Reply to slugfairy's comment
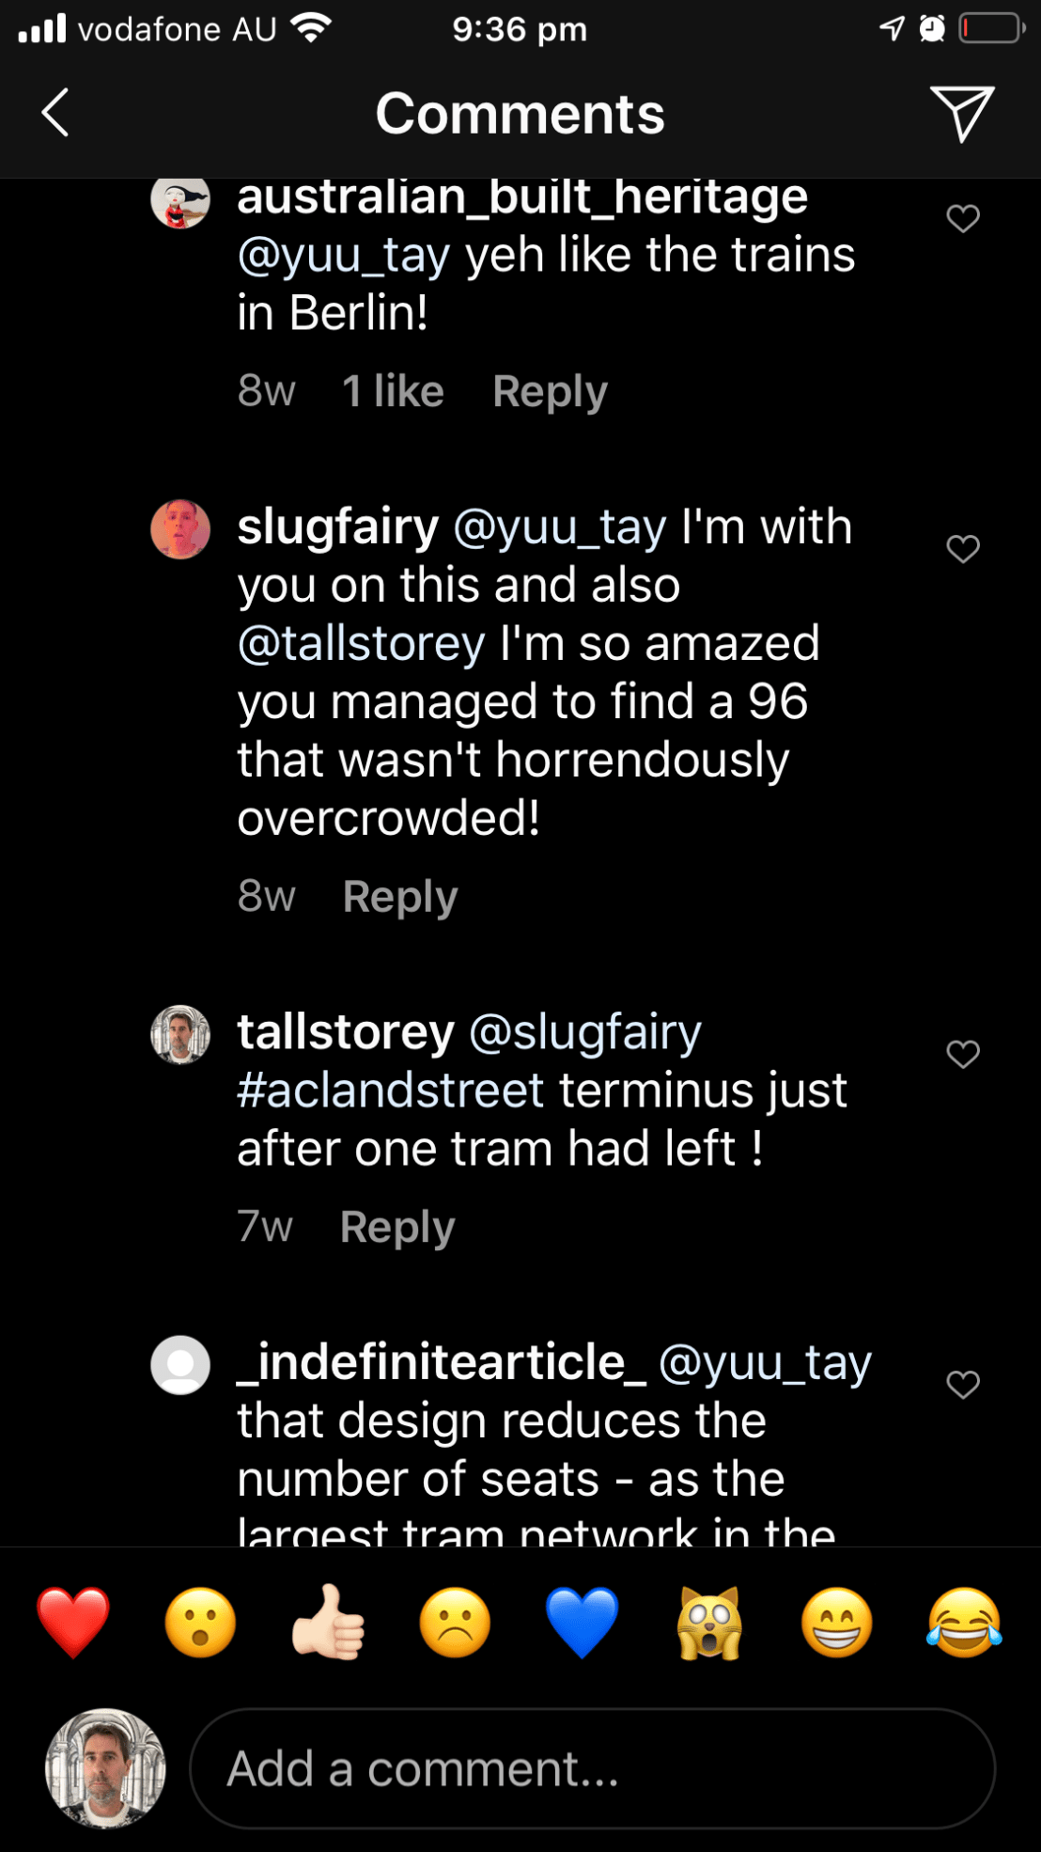Screen dimensions: 1041x1852 point(400,897)
